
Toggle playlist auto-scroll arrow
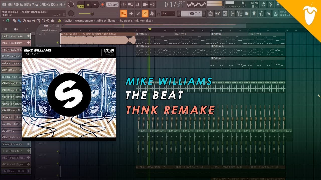click(x=131, y=13)
